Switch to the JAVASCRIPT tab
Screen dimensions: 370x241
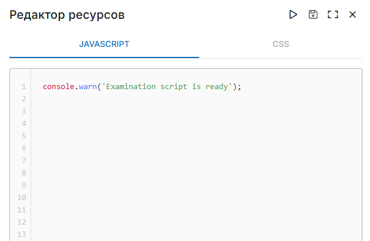pyautogui.click(x=104, y=44)
